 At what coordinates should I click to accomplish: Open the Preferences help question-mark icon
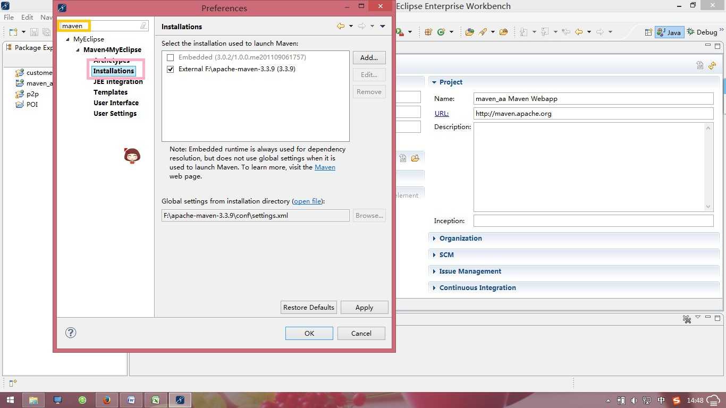(71, 333)
